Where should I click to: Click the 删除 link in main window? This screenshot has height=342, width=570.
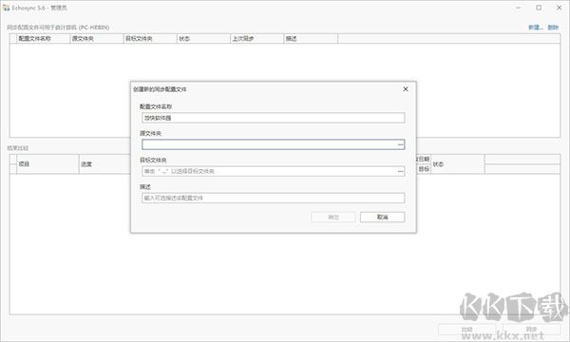[x=553, y=28]
